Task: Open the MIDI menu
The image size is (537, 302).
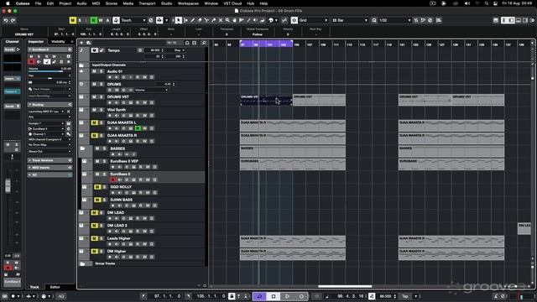Action: click(x=96, y=3)
